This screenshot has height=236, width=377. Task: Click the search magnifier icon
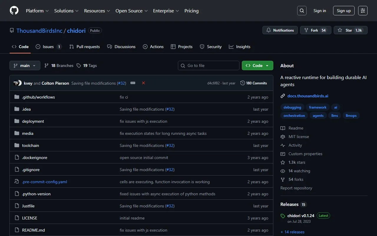pos(302,11)
